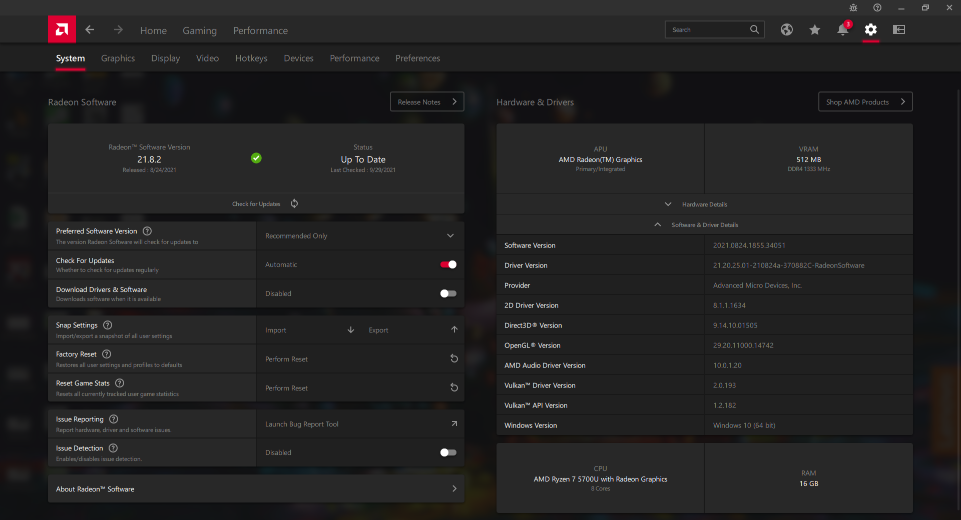
Task: Click the green up-to-date checkmark icon
Action: (x=256, y=158)
